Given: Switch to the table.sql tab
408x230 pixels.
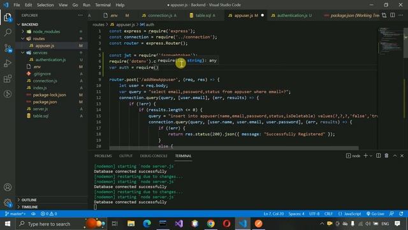Looking at the screenshot, I should click(203, 15).
